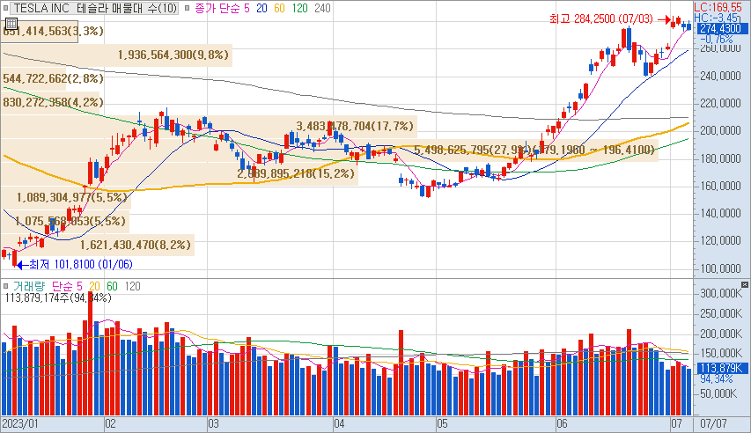Close the volume panel with the X icon
This screenshot has height=433, width=751.
(x=744, y=285)
